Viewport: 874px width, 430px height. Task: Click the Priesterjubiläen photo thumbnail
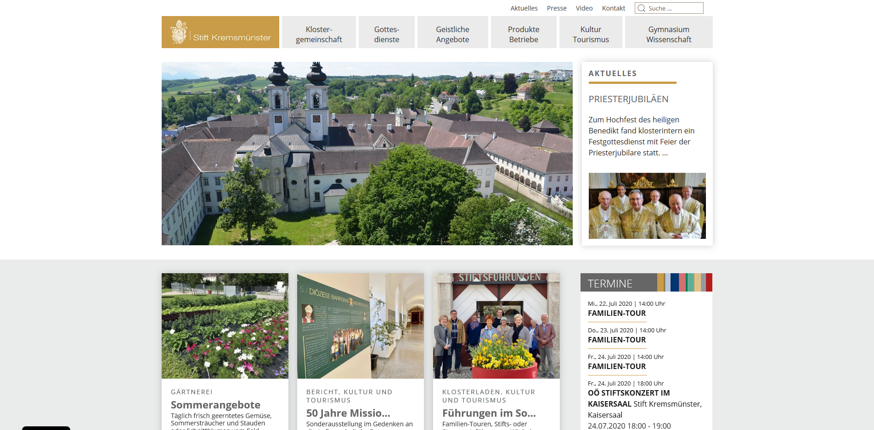pyautogui.click(x=647, y=205)
